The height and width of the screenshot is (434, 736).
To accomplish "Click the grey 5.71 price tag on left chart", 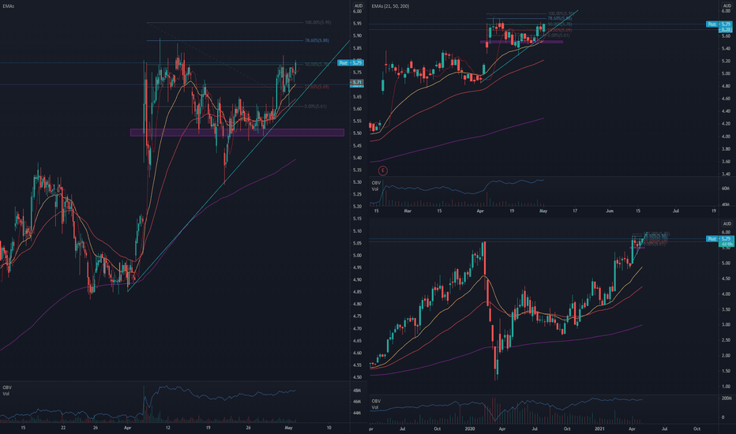I will pos(357,83).
